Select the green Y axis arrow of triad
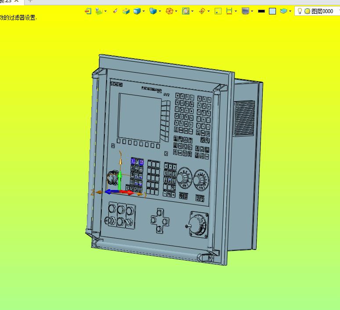Viewport: 340px width, 310px height. (120, 180)
